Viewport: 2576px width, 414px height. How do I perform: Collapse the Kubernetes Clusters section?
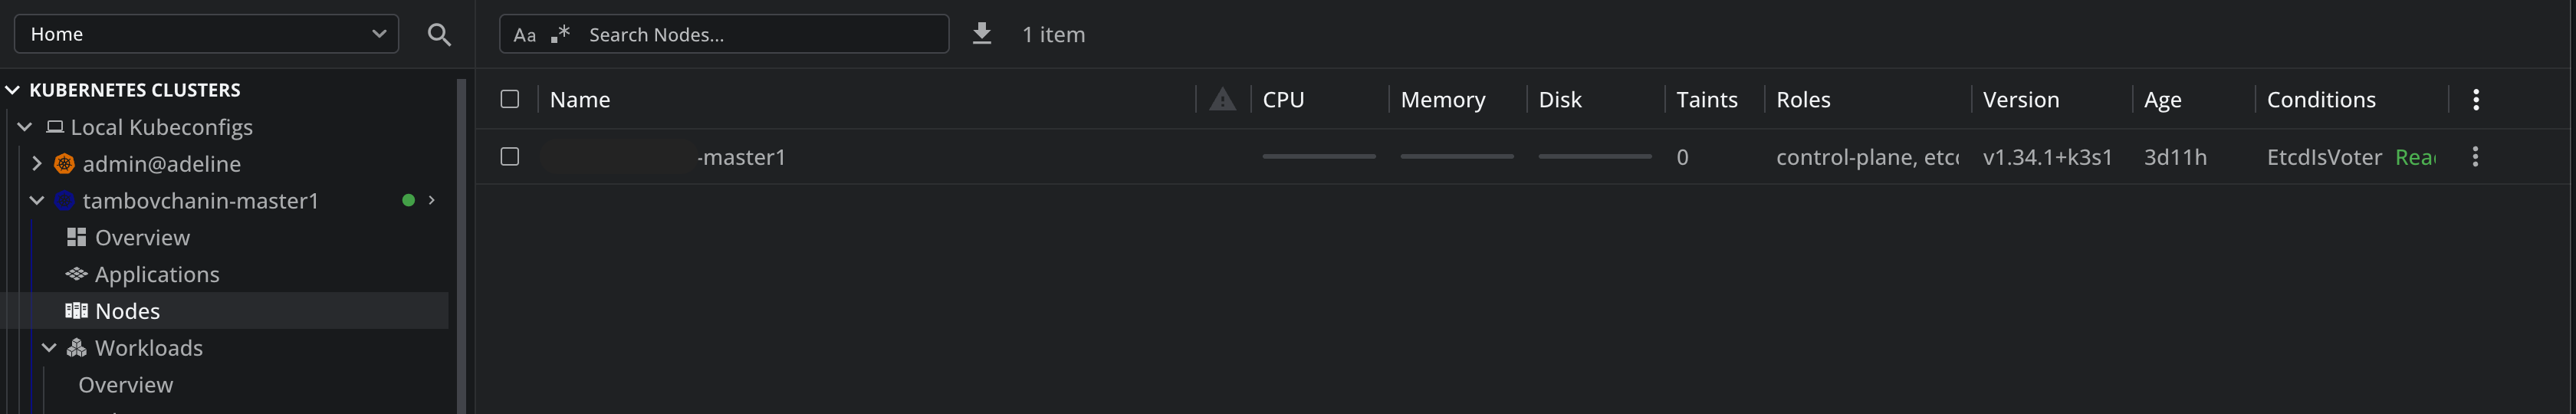pyautogui.click(x=13, y=90)
